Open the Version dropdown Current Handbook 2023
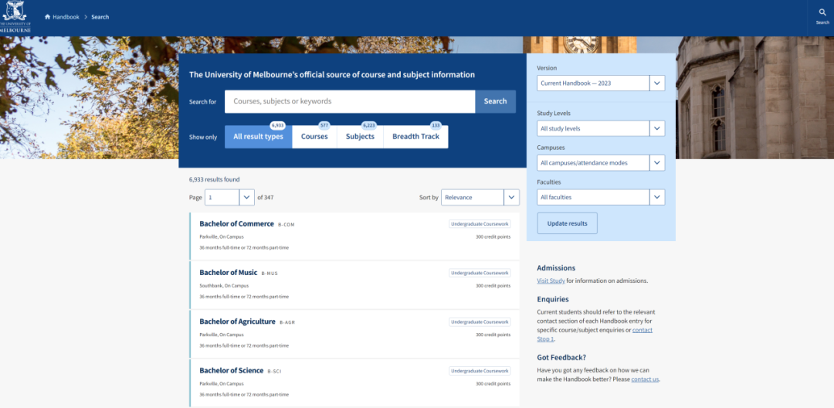 point(601,83)
